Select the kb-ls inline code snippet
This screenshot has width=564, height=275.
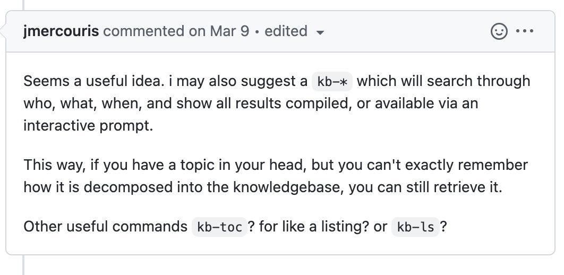[x=415, y=227]
